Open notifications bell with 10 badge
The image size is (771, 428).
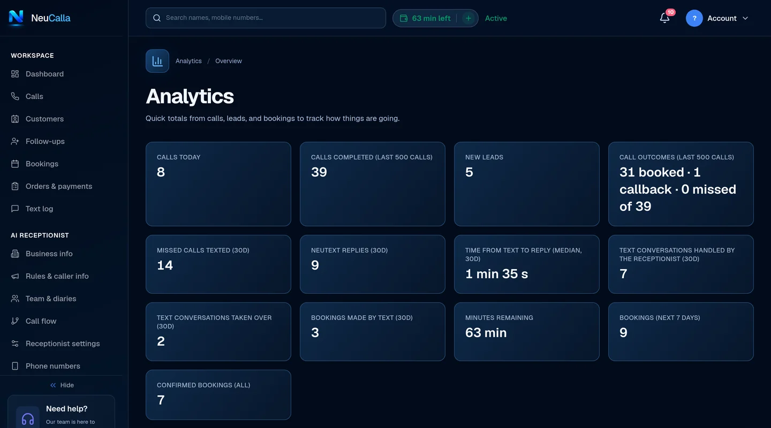(x=665, y=18)
